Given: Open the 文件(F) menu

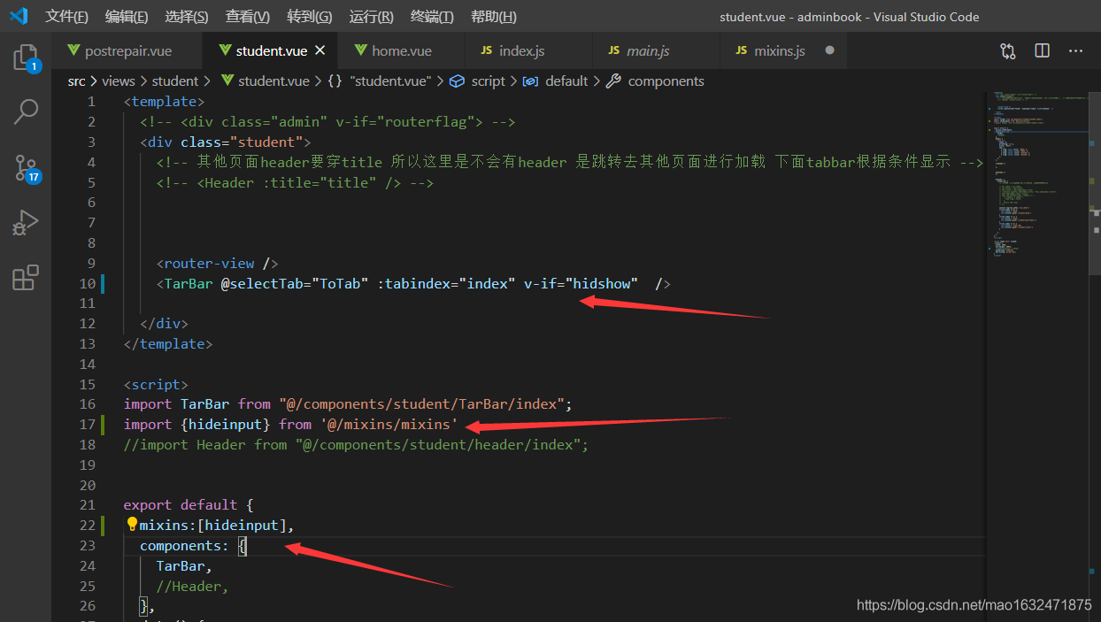Looking at the screenshot, I should click(x=67, y=17).
